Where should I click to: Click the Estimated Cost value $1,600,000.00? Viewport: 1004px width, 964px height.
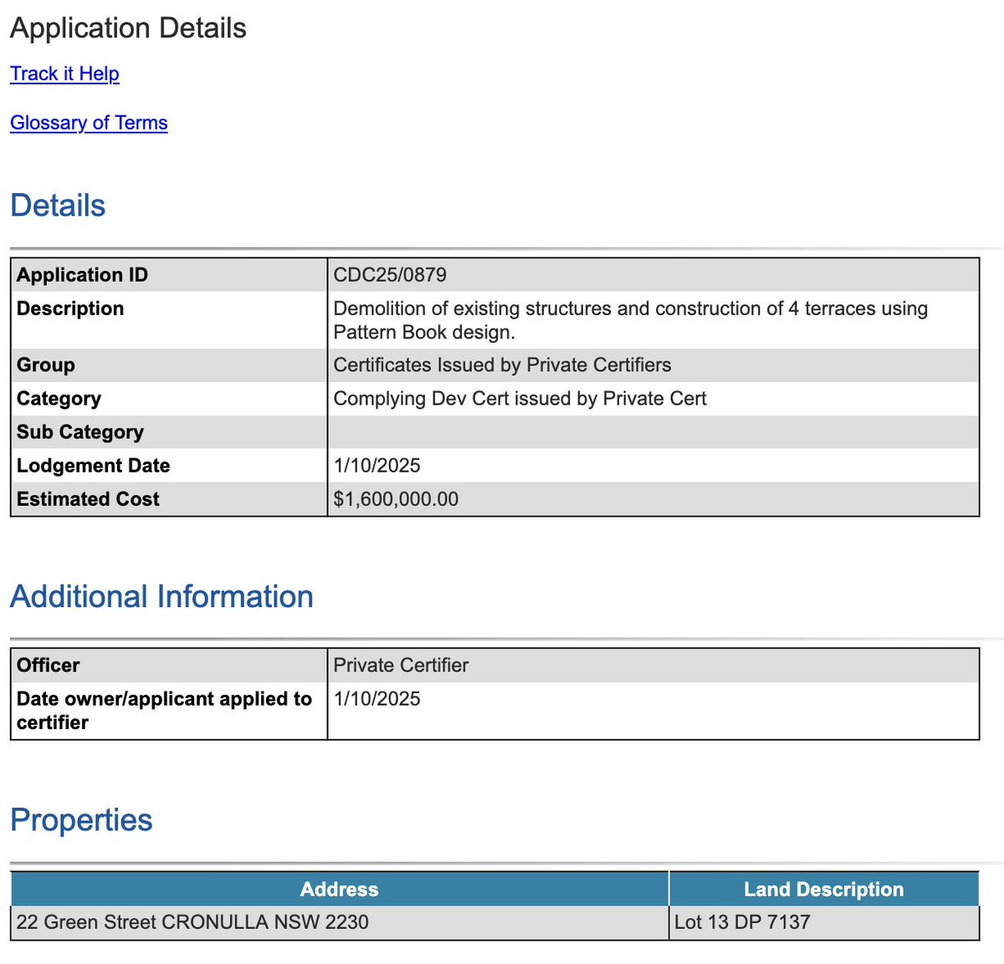click(x=396, y=499)
